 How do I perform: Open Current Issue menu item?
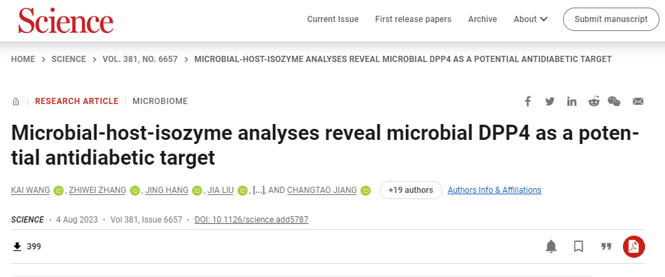(x=333, y=19)
